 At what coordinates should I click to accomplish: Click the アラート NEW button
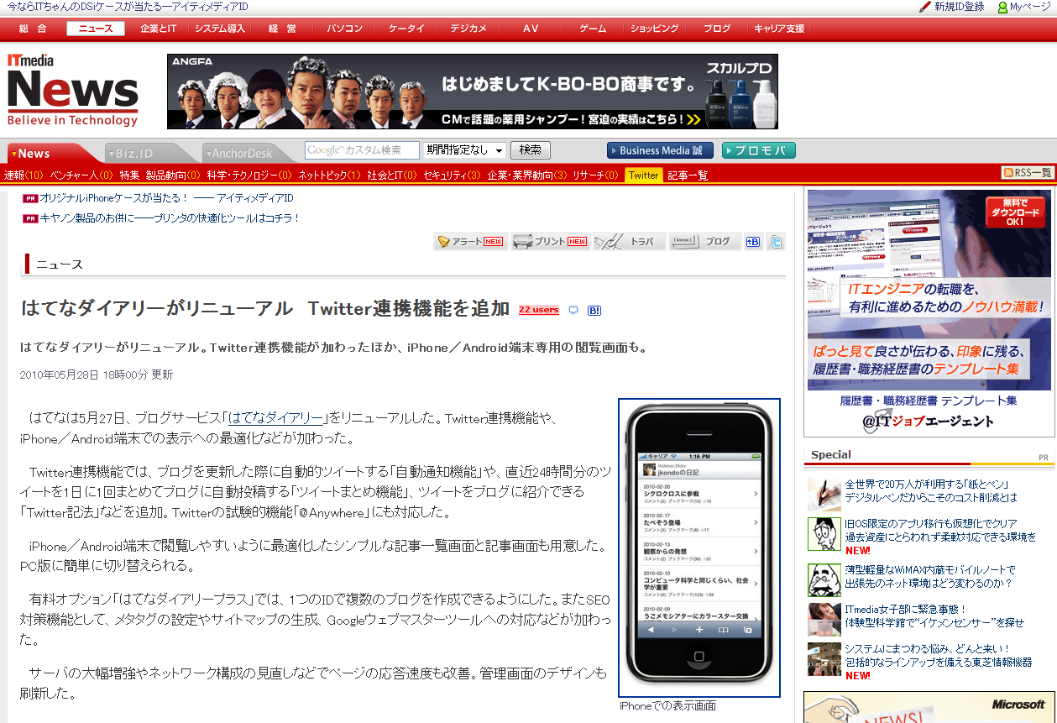470,241
